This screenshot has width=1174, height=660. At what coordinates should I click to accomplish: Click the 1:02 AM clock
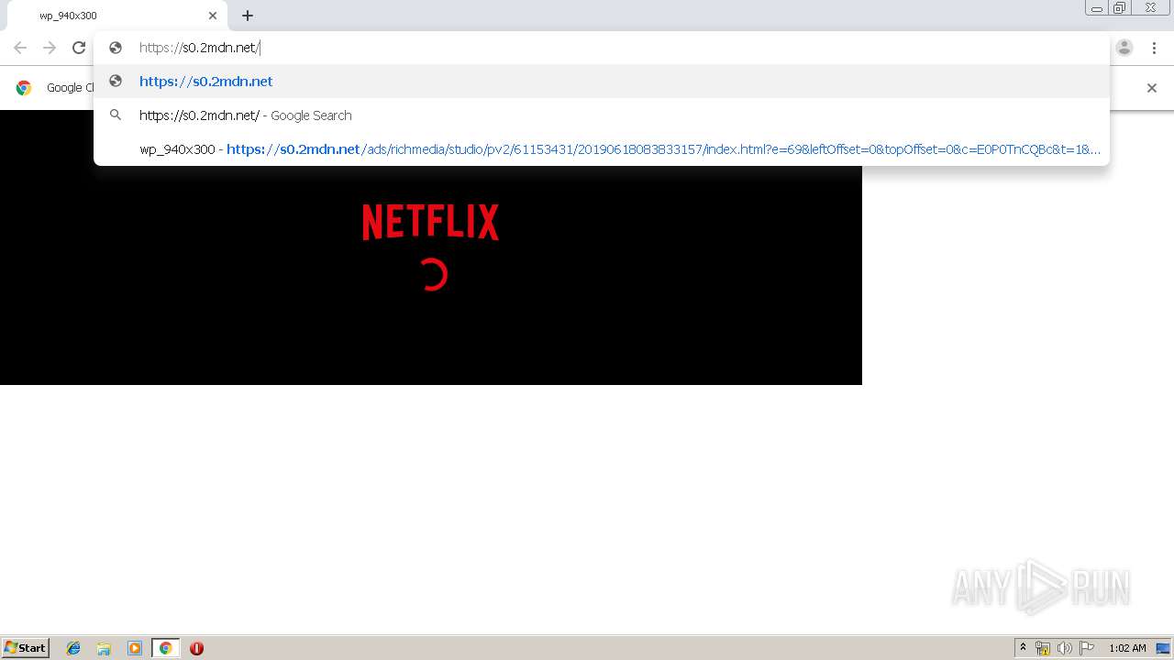1127,648
